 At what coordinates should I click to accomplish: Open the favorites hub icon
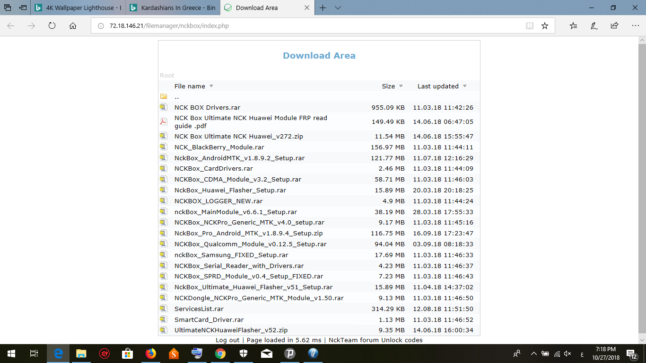(574, 26)
